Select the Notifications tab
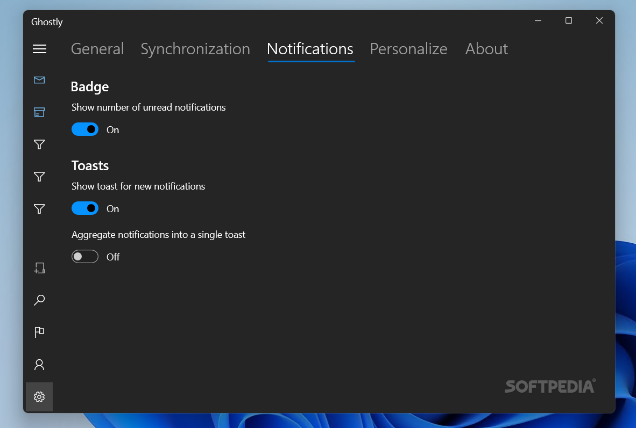This screenshot has width=636, height=428. point(310,49)
